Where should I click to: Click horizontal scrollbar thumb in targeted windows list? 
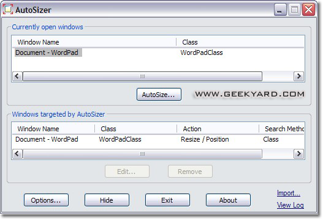pyautogui.click(x=142, y=154)
